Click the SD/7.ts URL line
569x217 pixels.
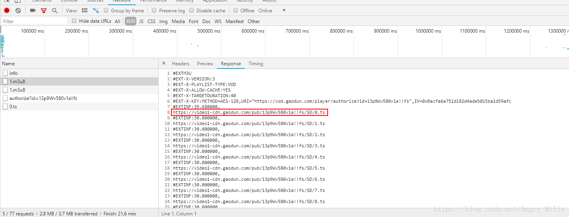click(x=249, y=191)
